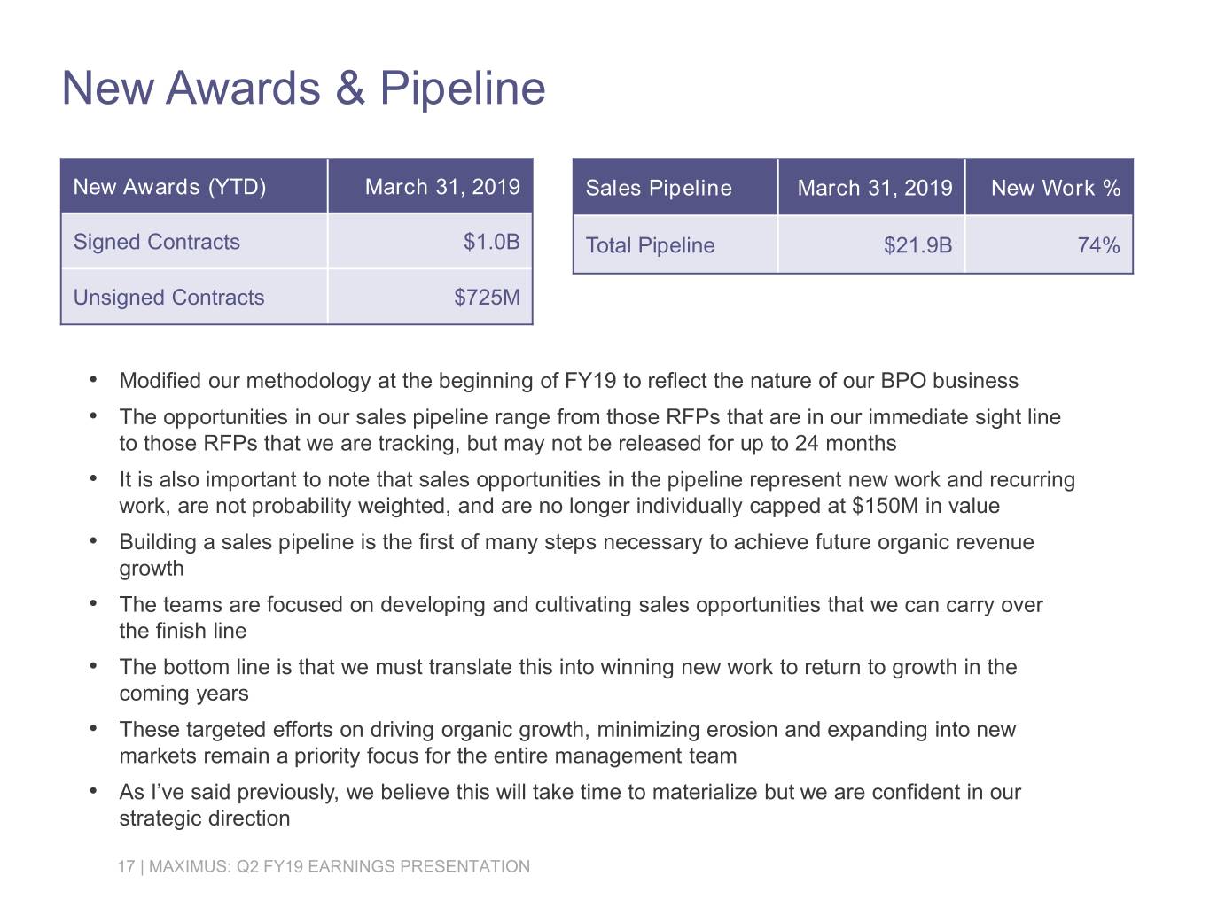Click the "Total Pipeline" row label
1210x907 pixels.
pyautogui.click(x=650, y=245)
